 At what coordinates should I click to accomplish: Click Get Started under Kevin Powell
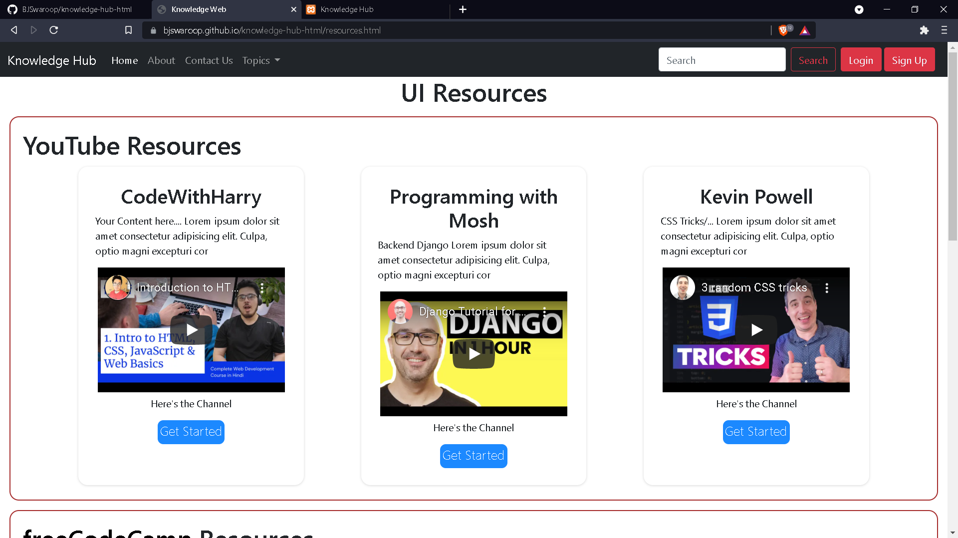pyautogui.click(x=756, y=432)
